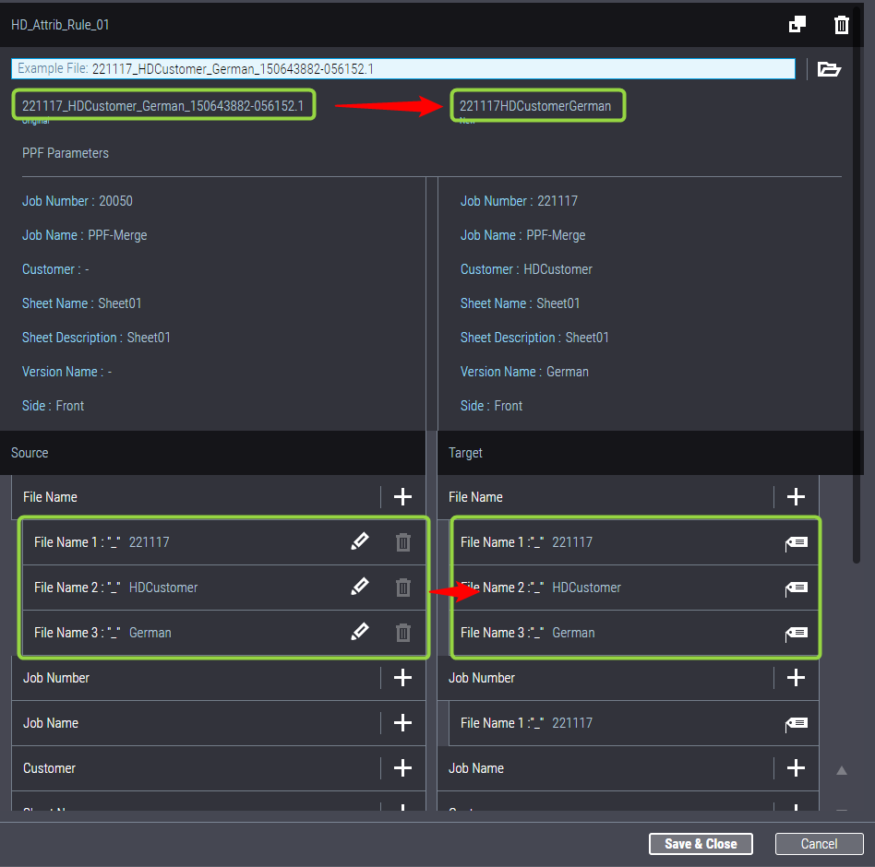Viewport: 875px width, 867px height.
Task: Click Save & Close button
Action: click(701, 844)
